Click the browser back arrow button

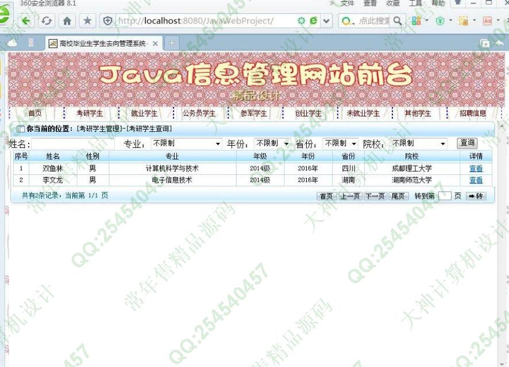pos(26,21)
